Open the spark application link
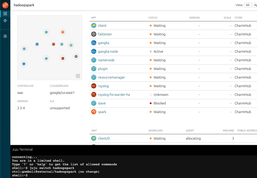 tap(102, 112)
